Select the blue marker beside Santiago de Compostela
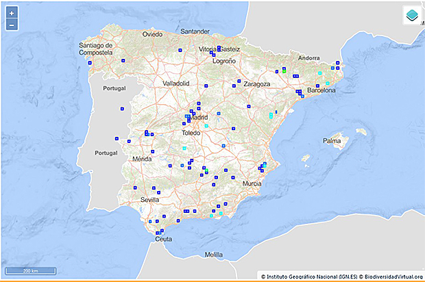The width and height of the screenshot is (425, 282). coord(90,62)
